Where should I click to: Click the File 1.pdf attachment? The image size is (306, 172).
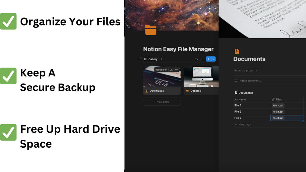278,106
